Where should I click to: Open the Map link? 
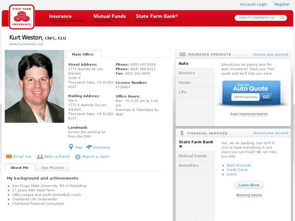(79, 148)
